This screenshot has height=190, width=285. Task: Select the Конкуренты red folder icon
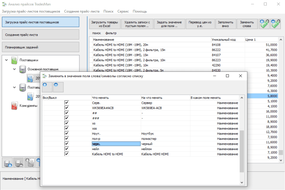(x=14, y=105)
